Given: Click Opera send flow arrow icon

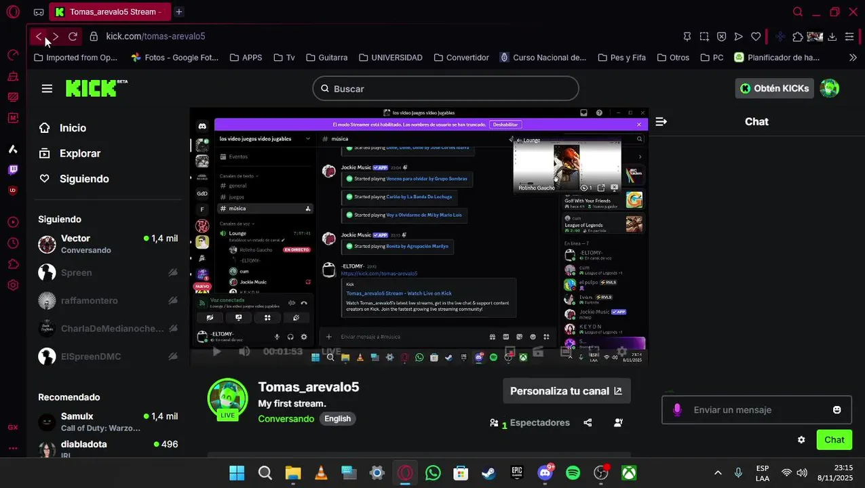Looking at the screenshot, I should coord(738,37).
